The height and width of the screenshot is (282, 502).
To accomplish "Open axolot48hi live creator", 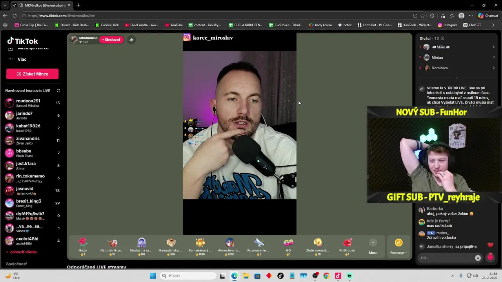I will tap(32, 241).
